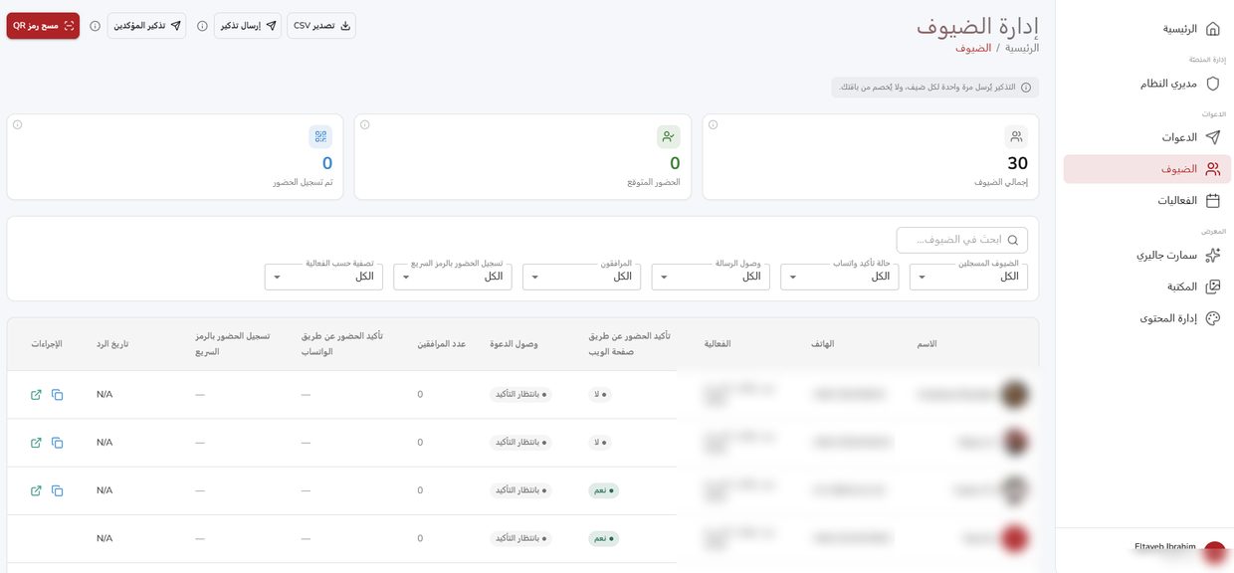Click the info icon on the تم تسجيل الحضور card
This screenshot has height=573, width=1234.
[x=17, y=124]
